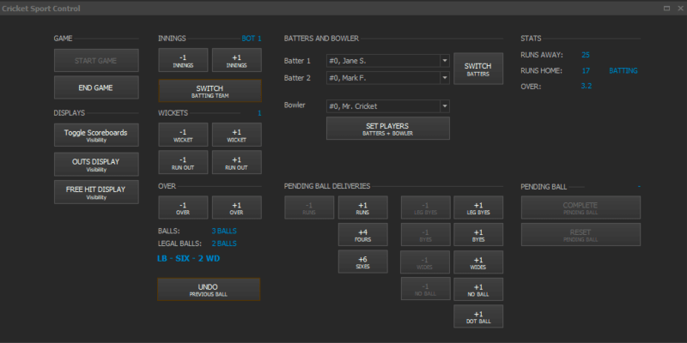Increment the over count

236,208
